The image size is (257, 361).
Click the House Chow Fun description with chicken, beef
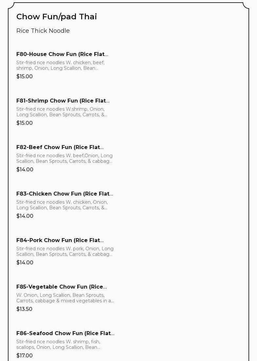[x=61, y=65]
